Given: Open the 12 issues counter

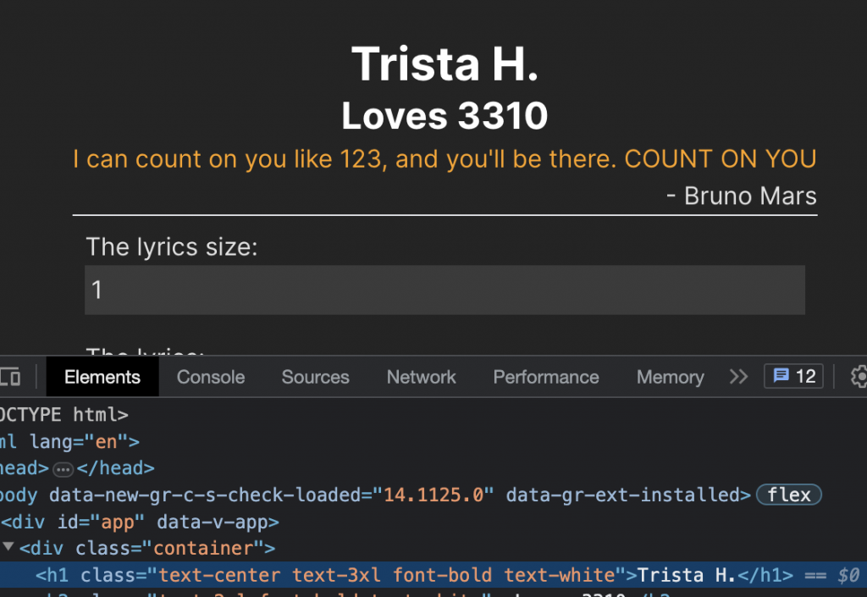Looking at the screenshot, I should point(793,377).
